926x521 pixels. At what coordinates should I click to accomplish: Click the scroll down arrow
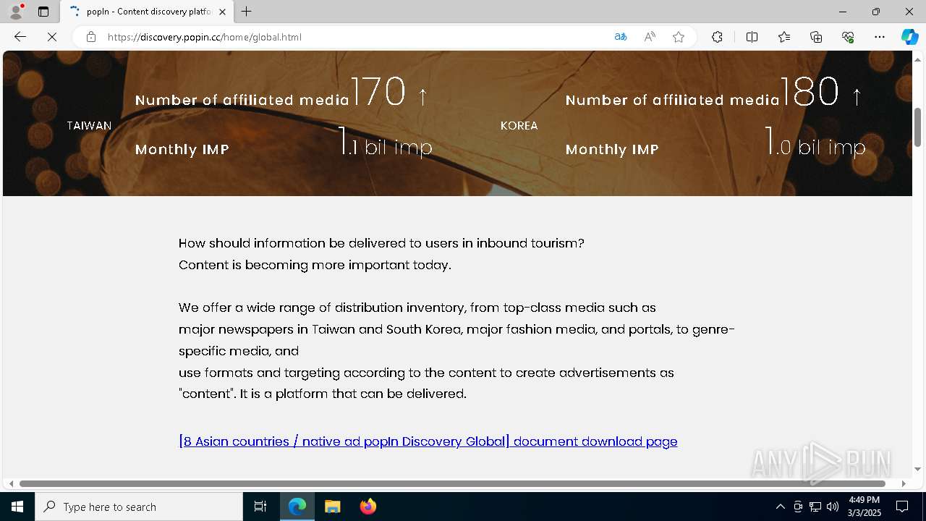click(x=918, y=469)
